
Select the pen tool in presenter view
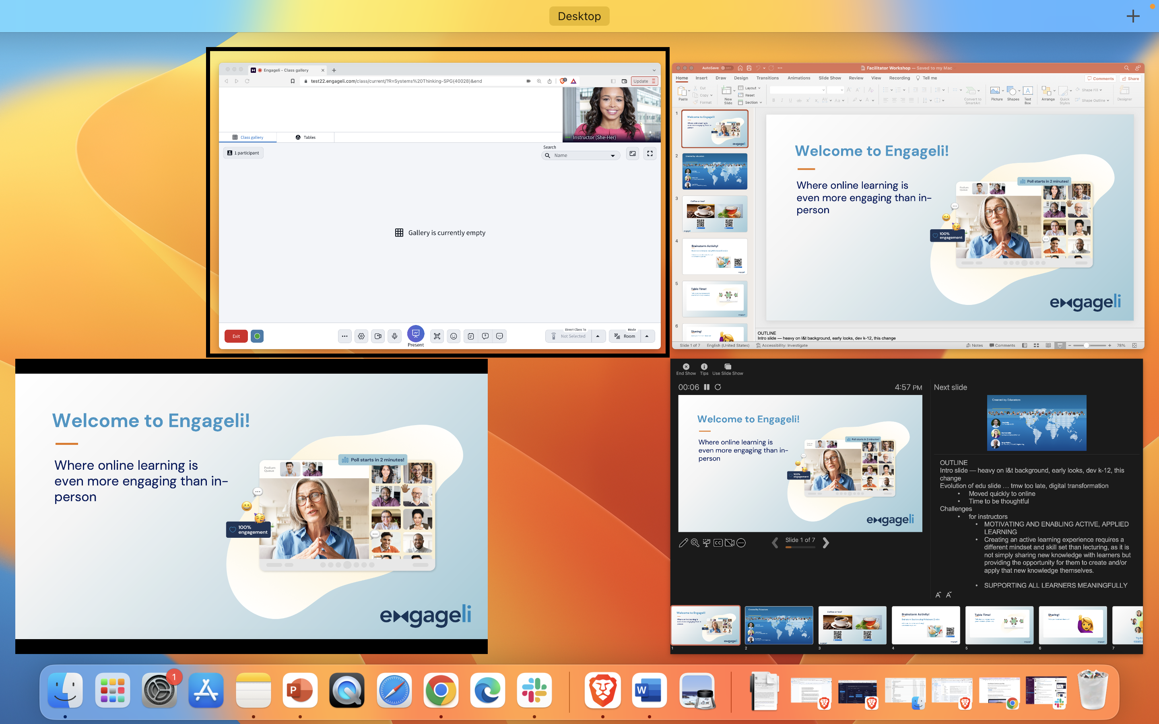pos(683,543)
